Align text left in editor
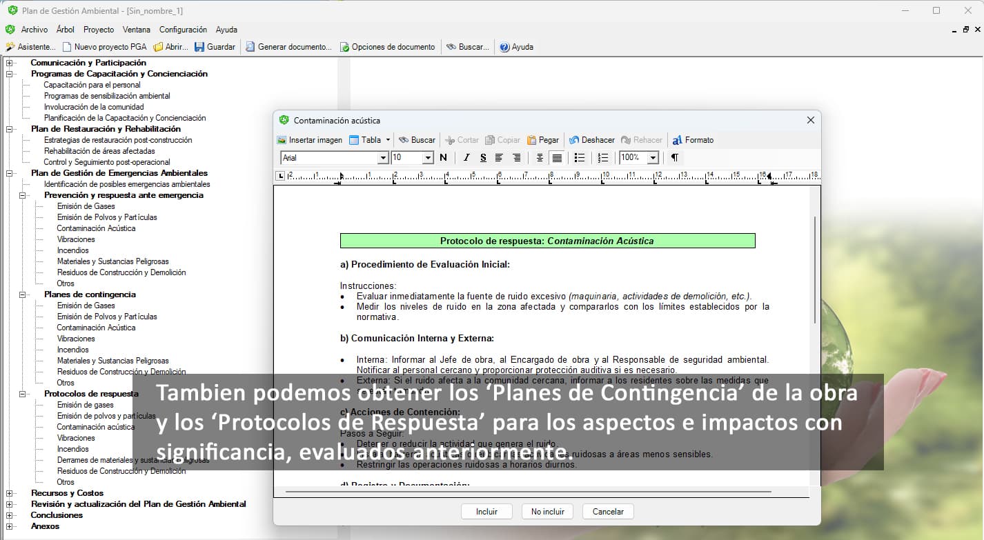This screenshot has height=540, width=984. (499, 158)
